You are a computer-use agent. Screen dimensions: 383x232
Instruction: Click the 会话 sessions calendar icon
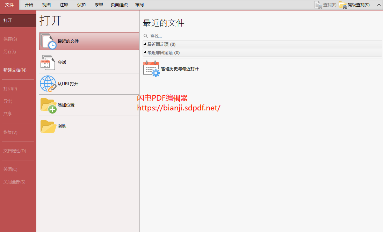point(48,63)
